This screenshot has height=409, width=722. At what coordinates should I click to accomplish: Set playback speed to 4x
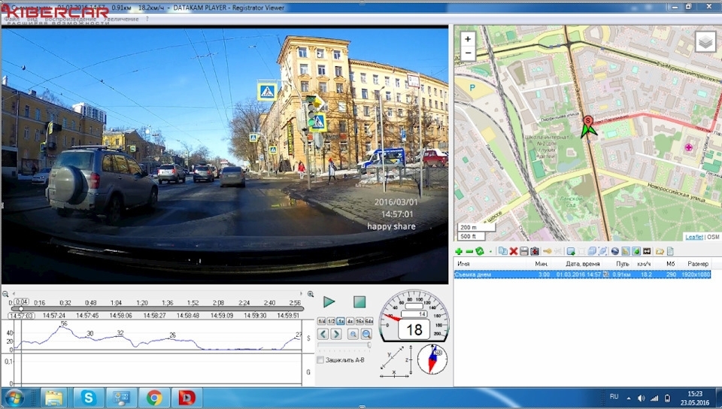click(350, 321)
